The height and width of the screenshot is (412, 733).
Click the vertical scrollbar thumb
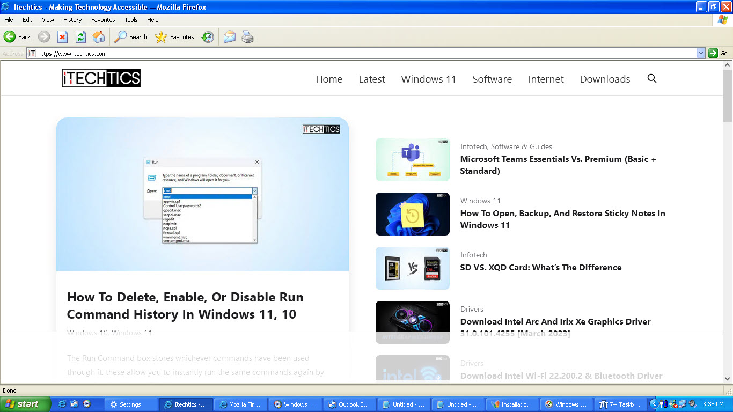(x=728, y=95)
